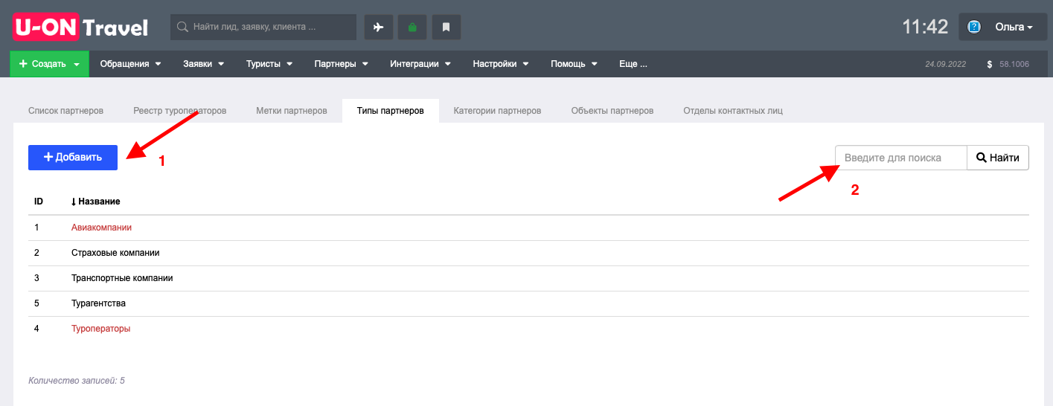Click the U-ON Travel logo
The width and height of the screenshot is (1053, 406).
(x=80, y=28)
